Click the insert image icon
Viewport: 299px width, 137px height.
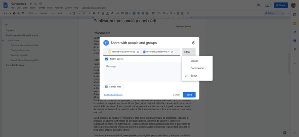pos(127,13)
